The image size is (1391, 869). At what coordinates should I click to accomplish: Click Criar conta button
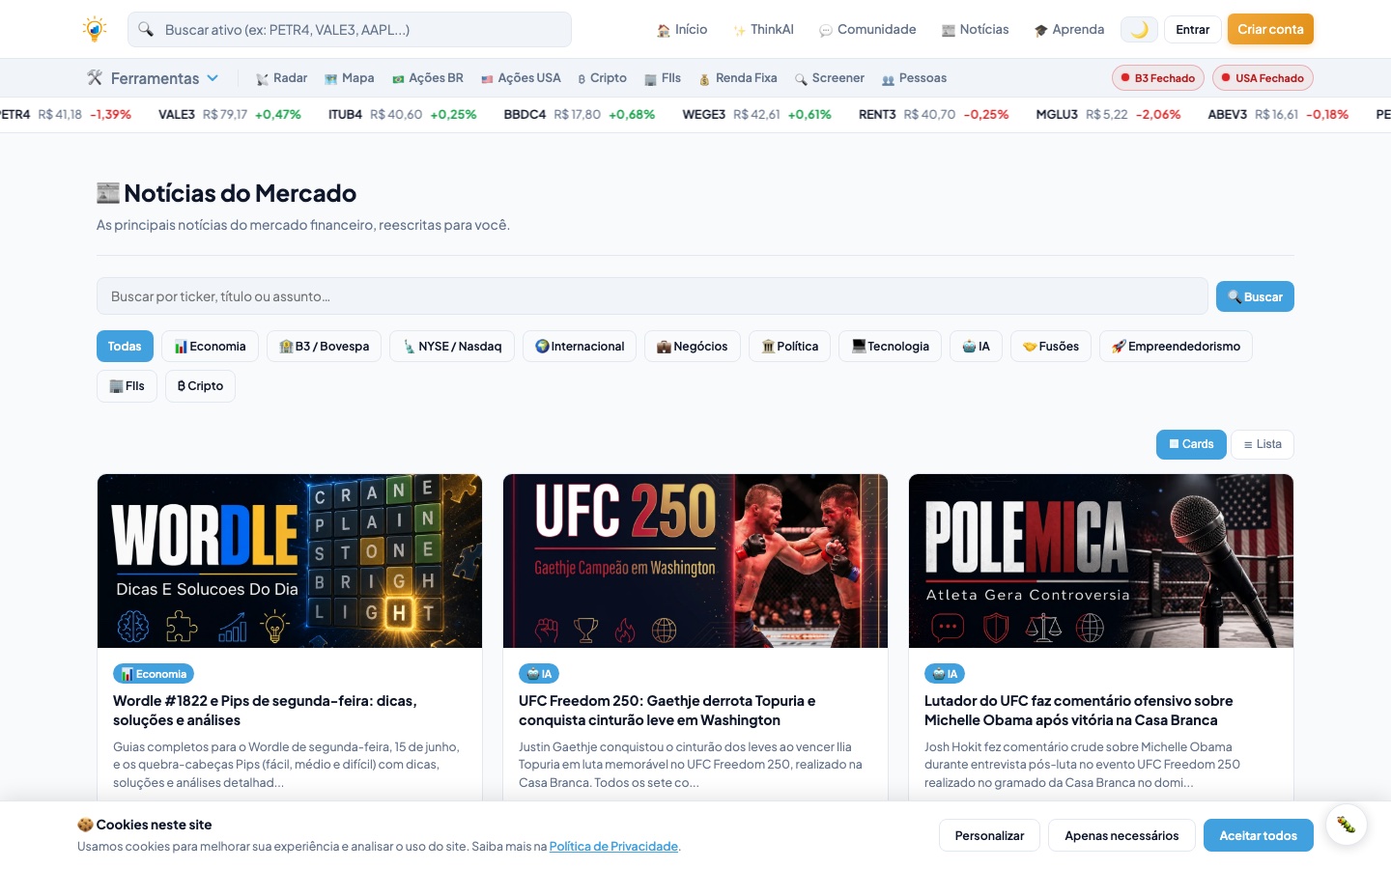(1270, 29)
